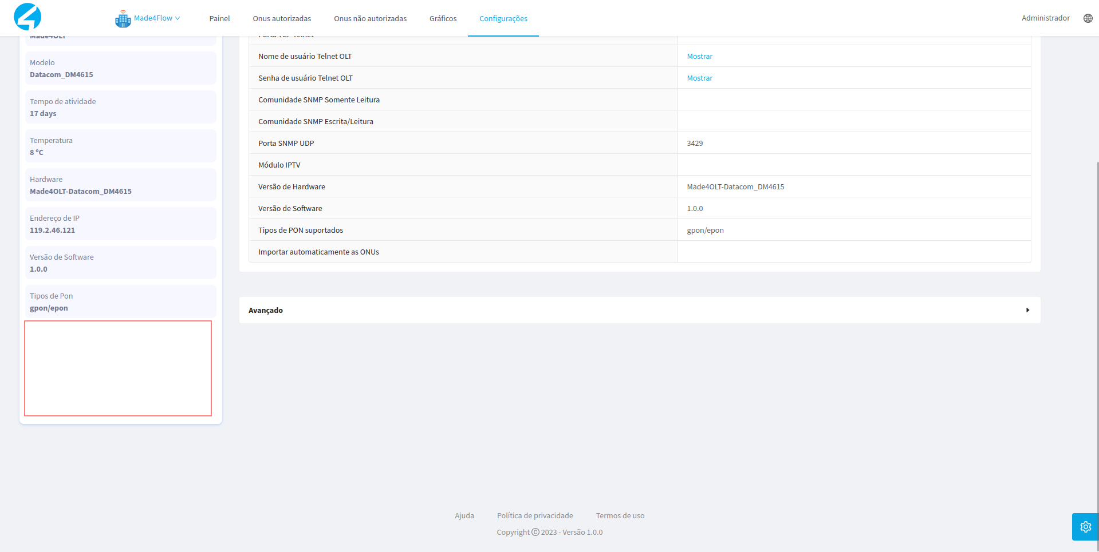Reveal the Telnet OLT password
Viewport: 1099px width, 552px height.
click(699, 78)
